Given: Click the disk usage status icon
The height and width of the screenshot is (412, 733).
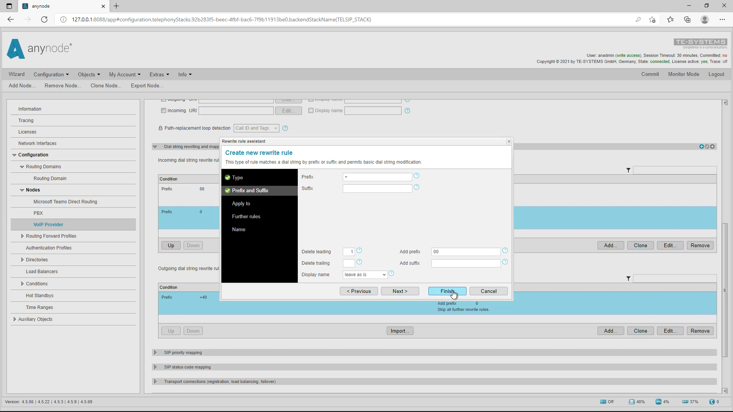Looking at the screenshot, I should click(x=632, y=402).
